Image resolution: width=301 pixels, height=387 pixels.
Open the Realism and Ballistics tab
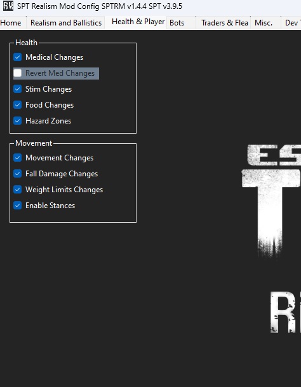(x=66, y=23)
